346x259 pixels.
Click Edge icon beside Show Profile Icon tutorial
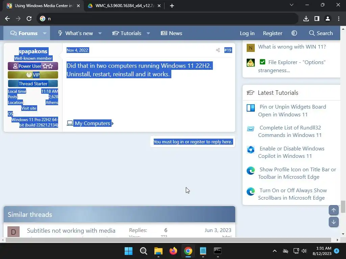[x=251, y=171]
